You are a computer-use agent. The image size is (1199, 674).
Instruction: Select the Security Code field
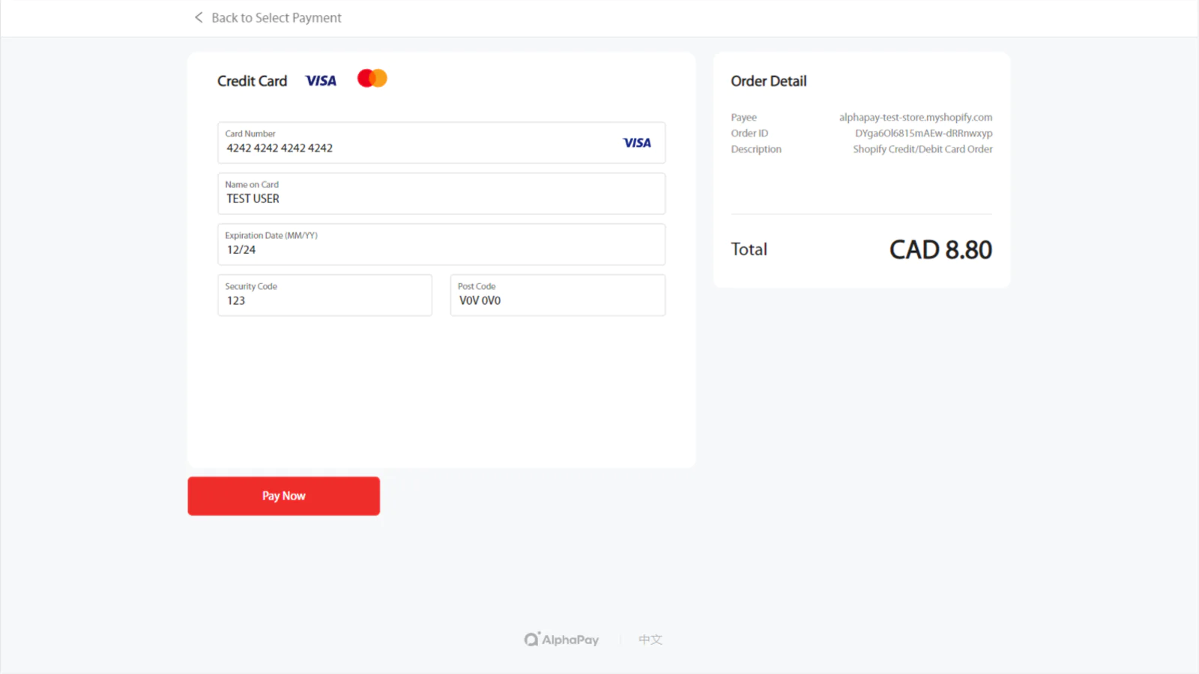[x=325, y=295]
